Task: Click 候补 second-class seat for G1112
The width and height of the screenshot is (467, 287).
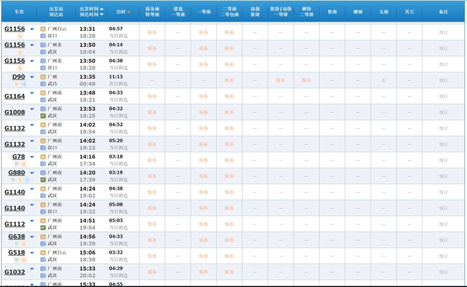Action: coord(229,224)
